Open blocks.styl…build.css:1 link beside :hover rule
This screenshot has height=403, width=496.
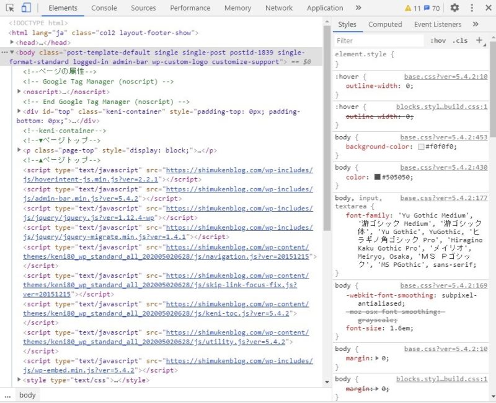click(441, 106)
